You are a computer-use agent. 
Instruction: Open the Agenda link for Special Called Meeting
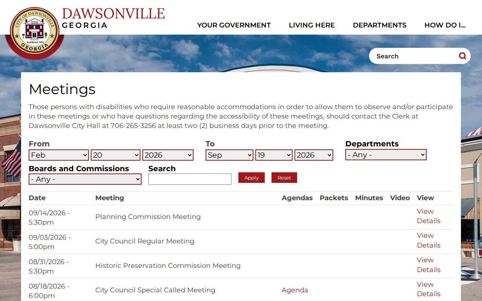point(295,290)
